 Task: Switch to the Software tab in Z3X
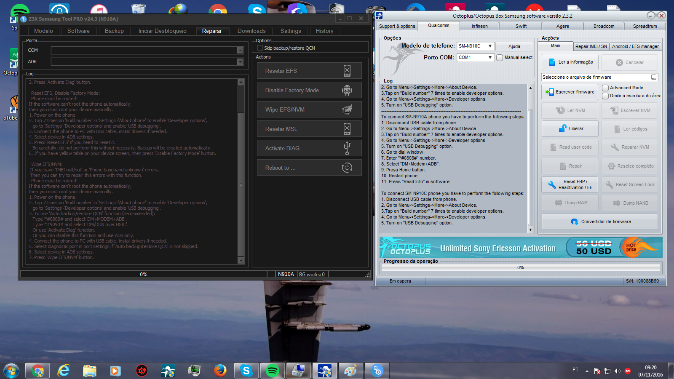[x=78, y=31]
